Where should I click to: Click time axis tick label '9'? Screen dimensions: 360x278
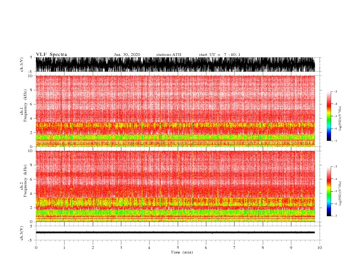tap(291, 248)
